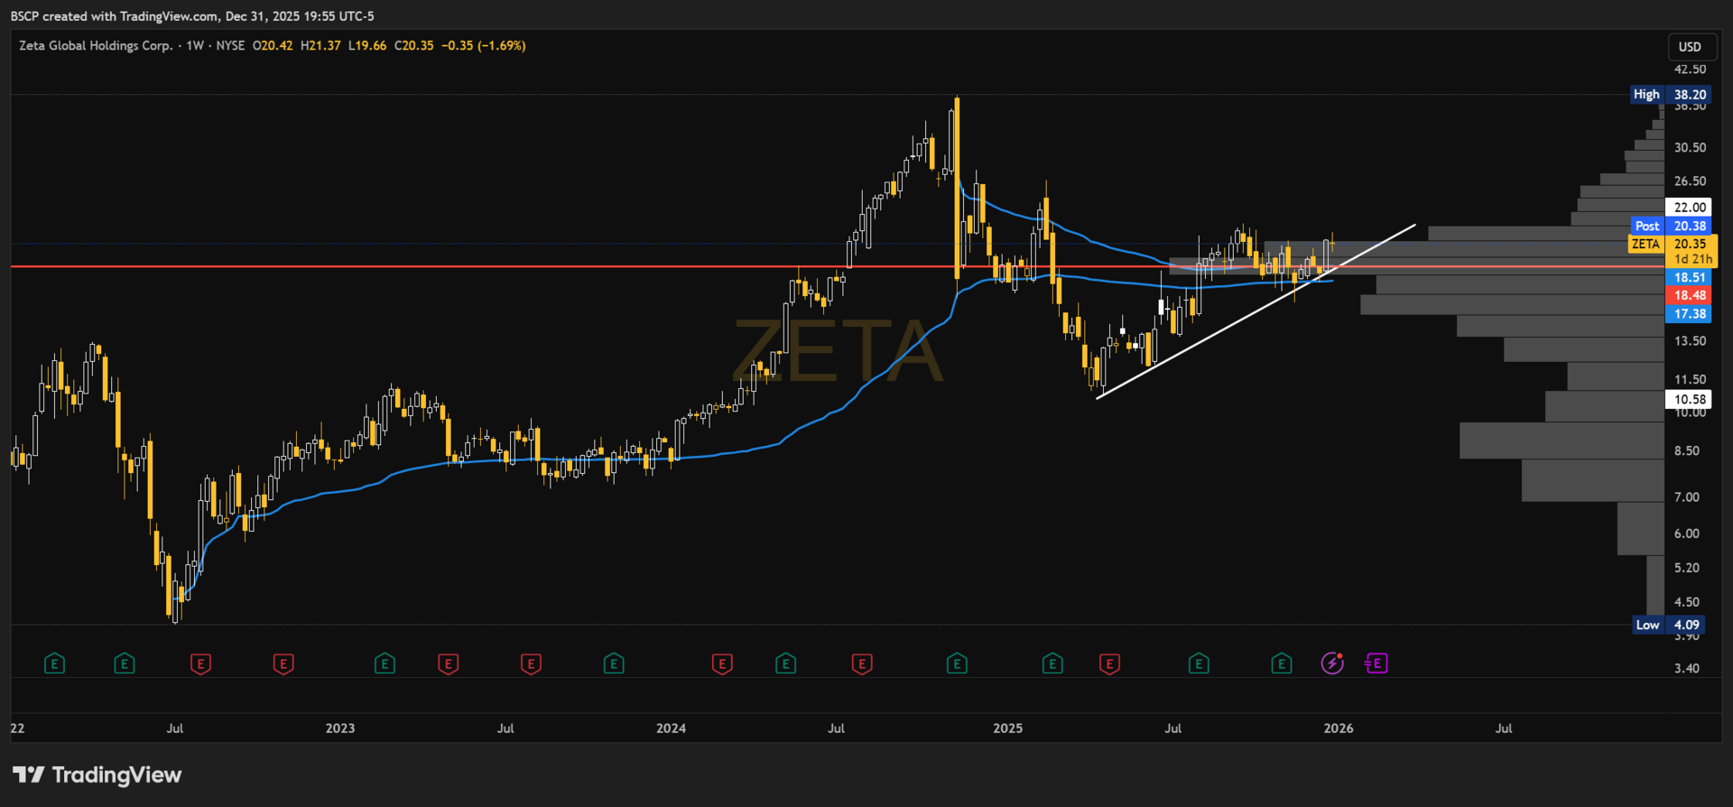The height and width of the screenshot is (807, 1733).
Task: Click the 22.00 price axis label
Action: (x=1690, y=207)
